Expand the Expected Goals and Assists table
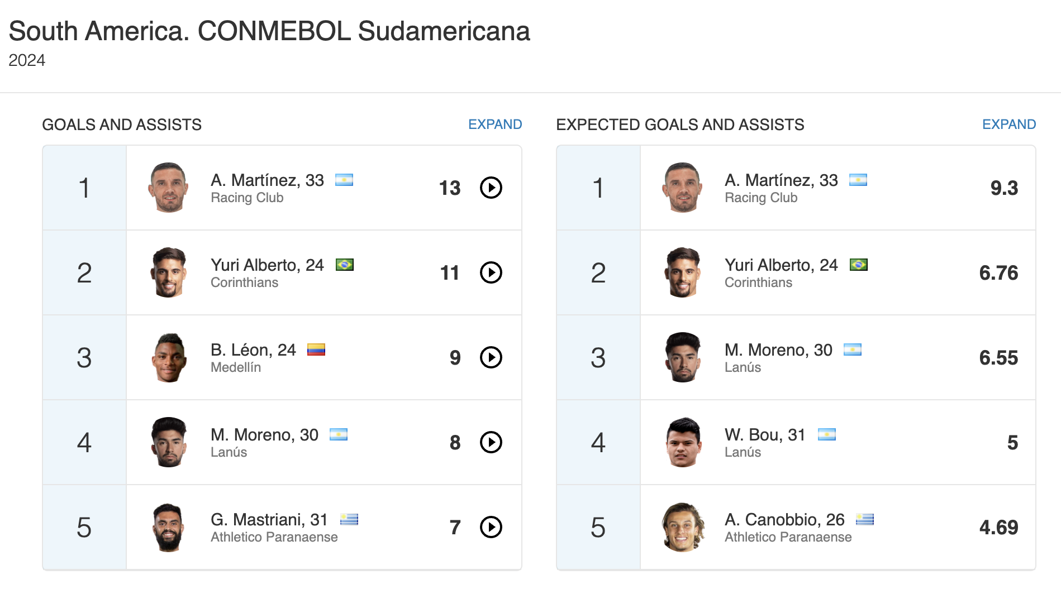 click(x=1008, y=124)
